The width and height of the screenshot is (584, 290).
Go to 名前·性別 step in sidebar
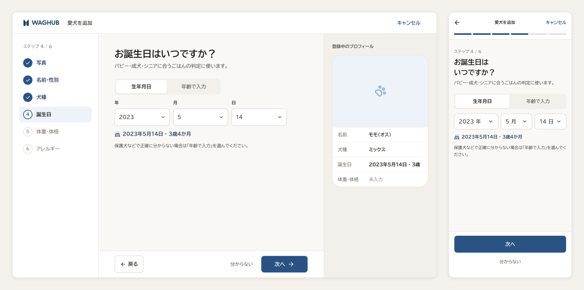[x=47, y=80]
